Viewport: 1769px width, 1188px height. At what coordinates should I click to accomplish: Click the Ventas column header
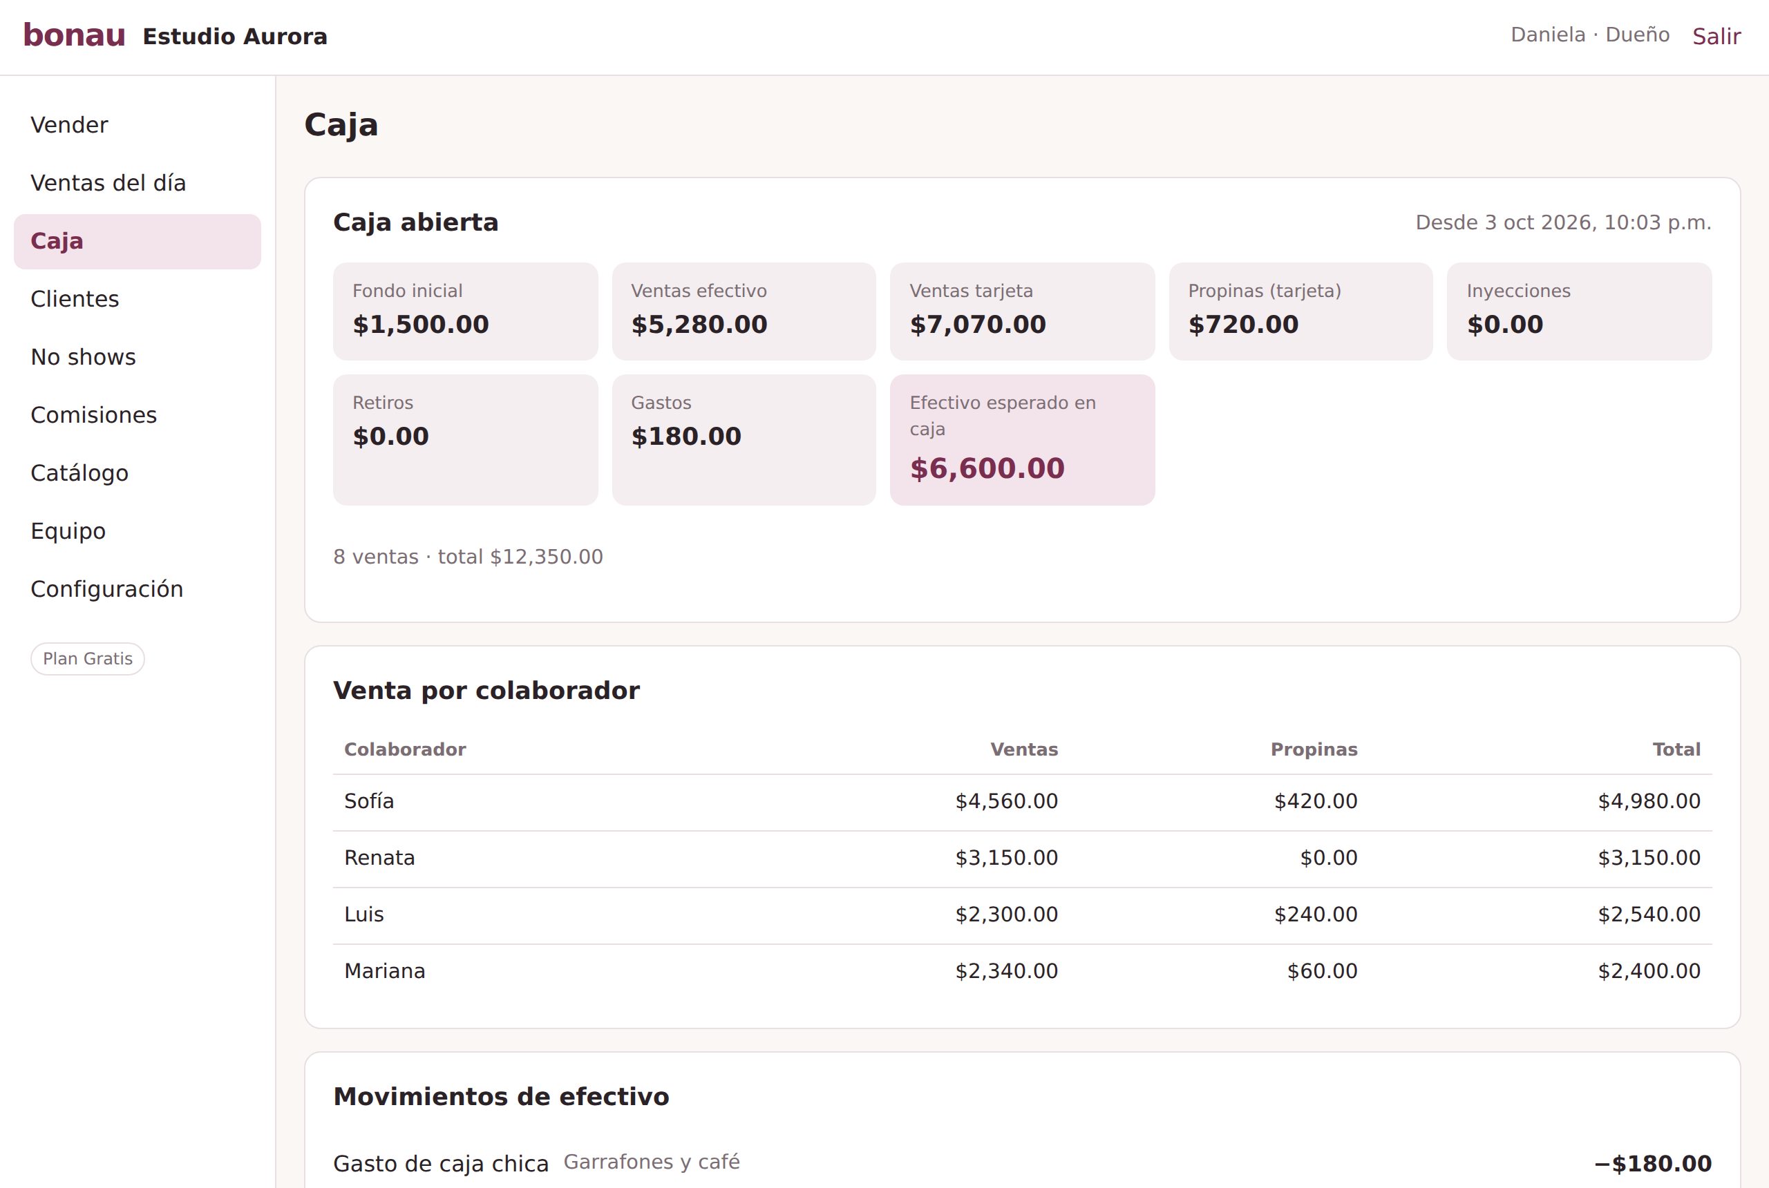click(x=1024, y=749)
